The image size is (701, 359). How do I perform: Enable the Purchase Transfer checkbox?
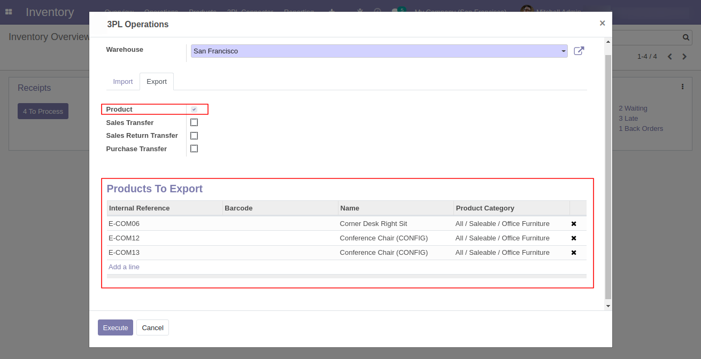pyautogui.click(x=194, y=149)
